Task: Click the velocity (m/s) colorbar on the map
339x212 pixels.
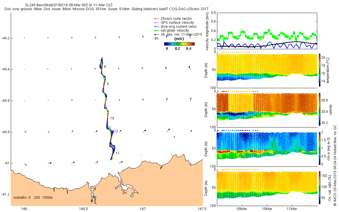Action: (x=179, y=44)
